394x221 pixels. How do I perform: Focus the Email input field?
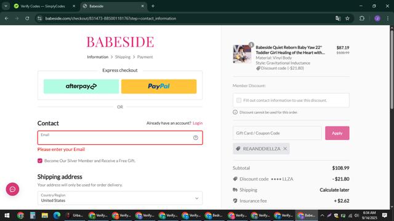[120, 138]
